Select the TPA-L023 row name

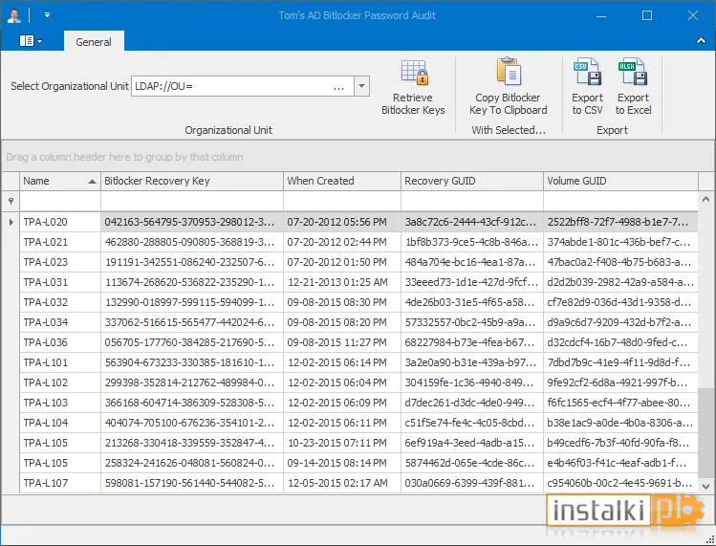pyautogui.click(x=60, y=262)
